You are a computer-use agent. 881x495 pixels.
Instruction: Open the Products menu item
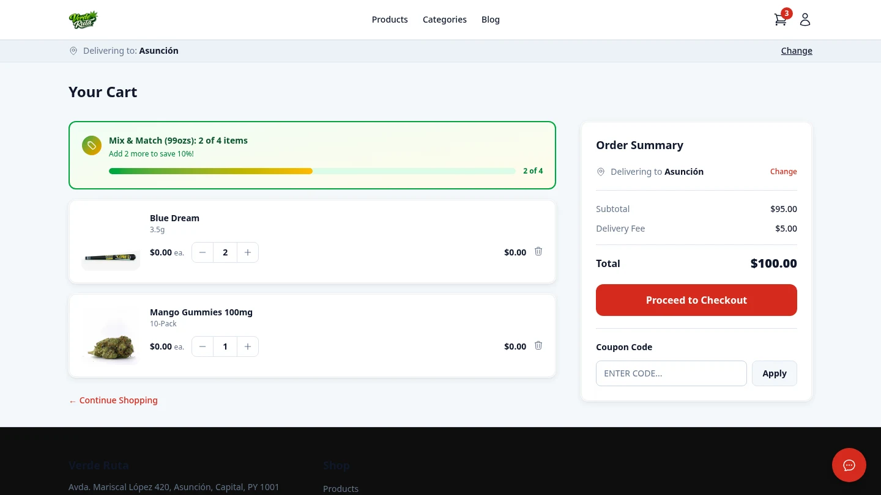pyautogui.click(x=390, y=19)
